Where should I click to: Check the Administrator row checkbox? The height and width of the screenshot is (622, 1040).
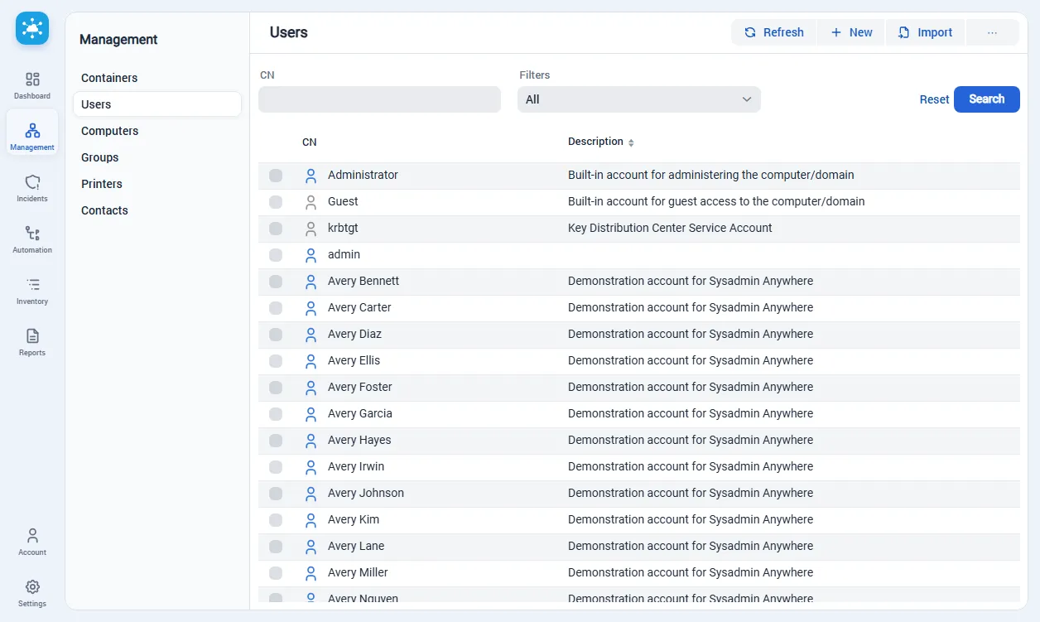pyautogui.click(x=276, y=176)
